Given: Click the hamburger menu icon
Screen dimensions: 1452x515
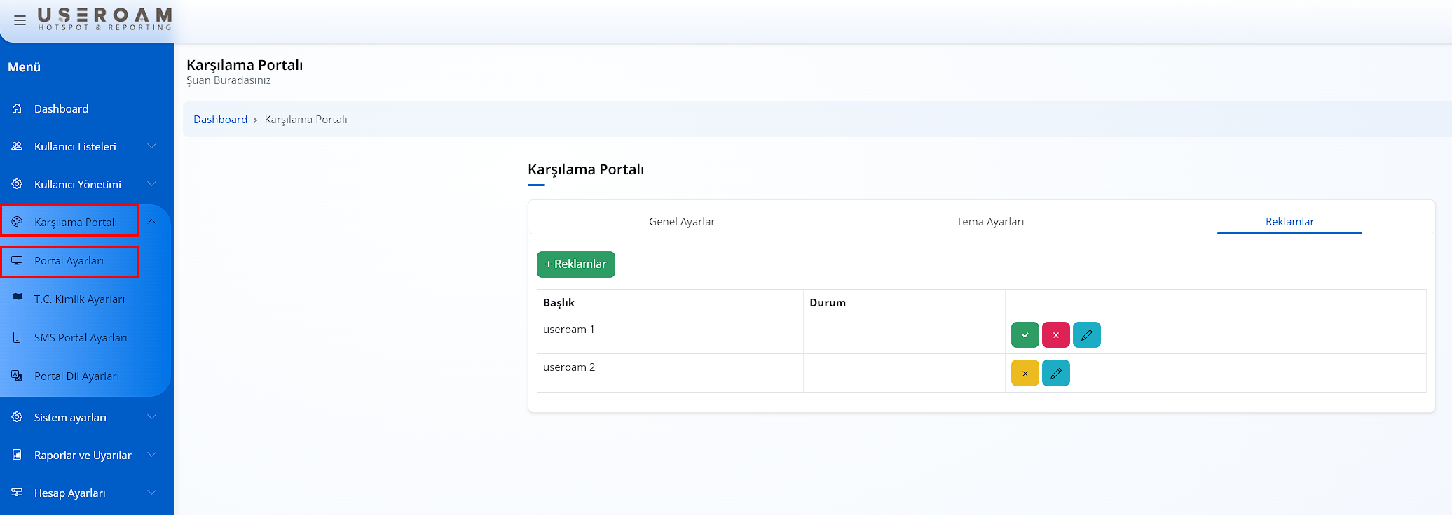Looking at the screenshot, I should click(x=20, y=20).
